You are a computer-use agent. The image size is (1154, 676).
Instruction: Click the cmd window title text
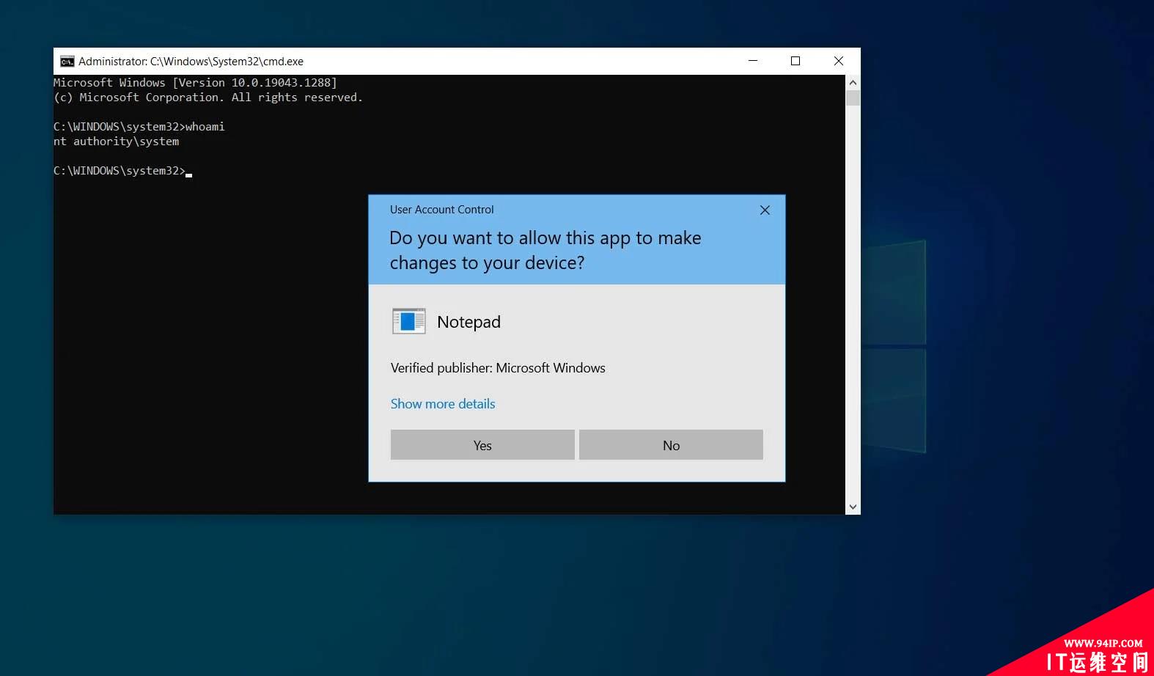(191, 62)
